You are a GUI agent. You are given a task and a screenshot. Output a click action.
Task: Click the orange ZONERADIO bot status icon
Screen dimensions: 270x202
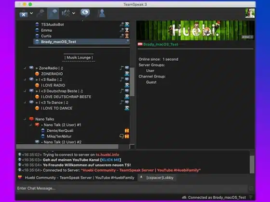pyautogui.click(x=37, y=74)
